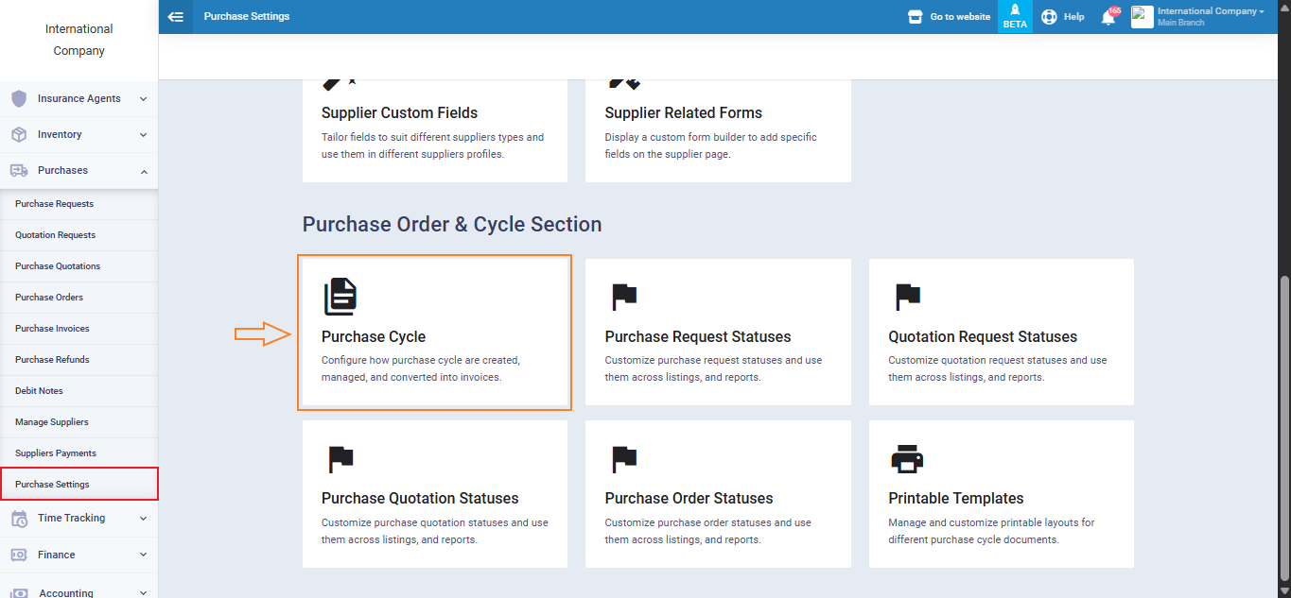Click the Printable Templates printer icon

pos(907,459)
